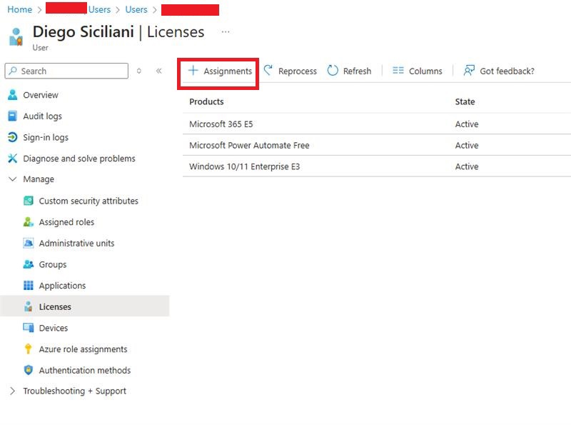Click the Columns button label
This screenshot has height=425, width=571.
click(425, 71)
